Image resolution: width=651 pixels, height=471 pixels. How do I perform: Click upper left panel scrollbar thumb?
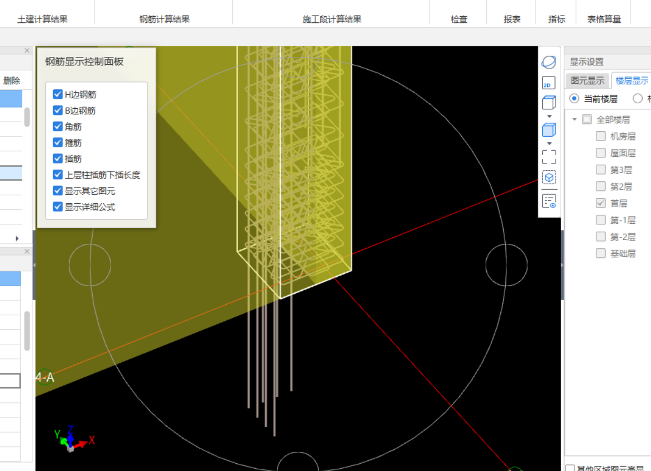tap(27, 117)
